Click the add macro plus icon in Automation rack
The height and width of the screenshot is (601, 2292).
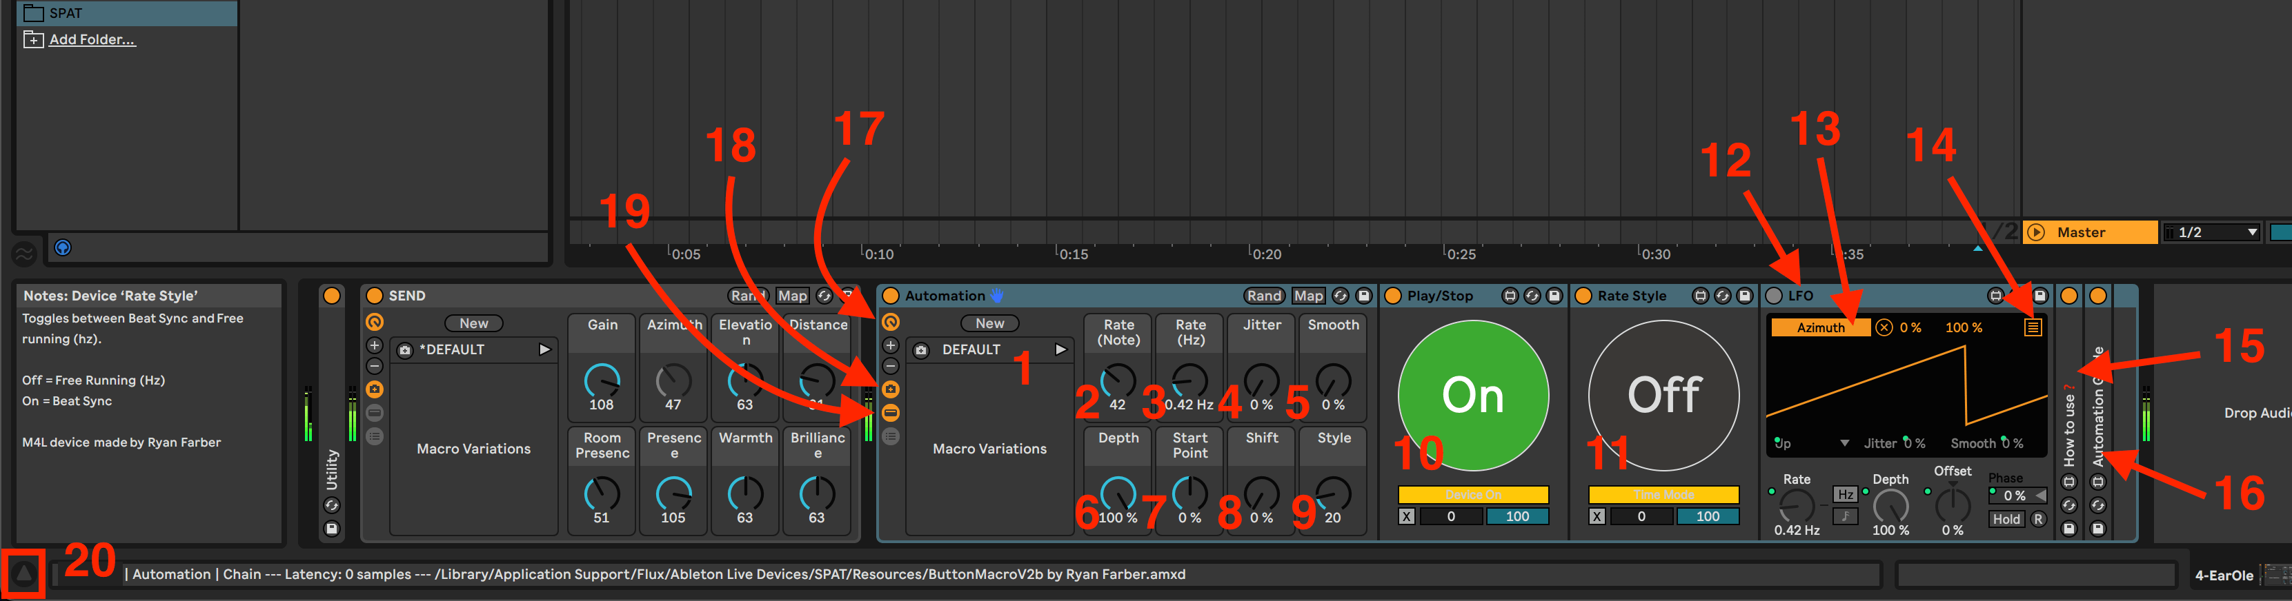coord(890,346)
